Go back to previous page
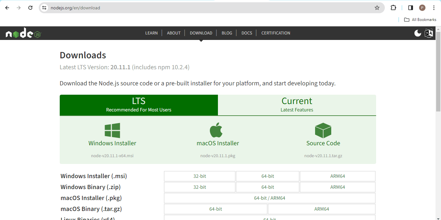Viewport: 441px width, 220px height. 7,8
